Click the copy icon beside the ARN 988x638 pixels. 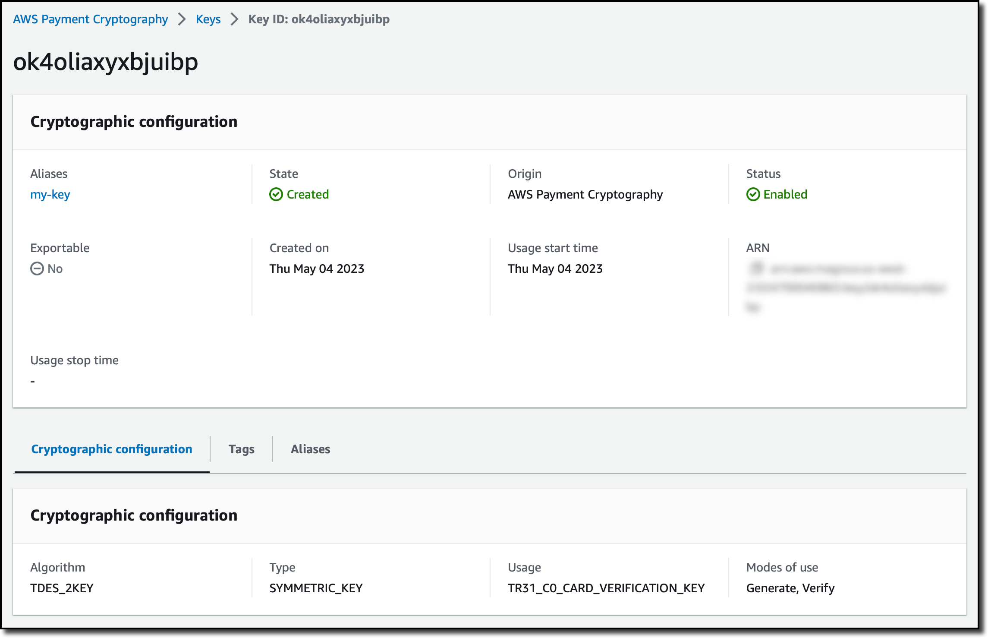756,268
